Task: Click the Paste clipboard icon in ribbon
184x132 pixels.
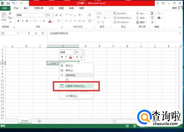Action: (4, 16)
